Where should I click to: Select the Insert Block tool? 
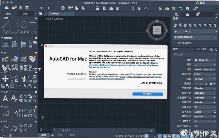point(5,59)
